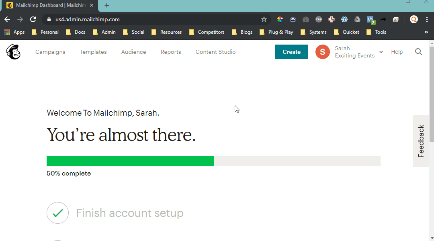Open a new browser tab

pos(107,5)
